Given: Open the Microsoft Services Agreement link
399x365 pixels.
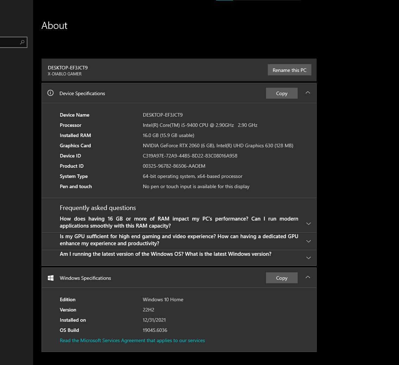Looking at the screenshot, I should (132, 341).
